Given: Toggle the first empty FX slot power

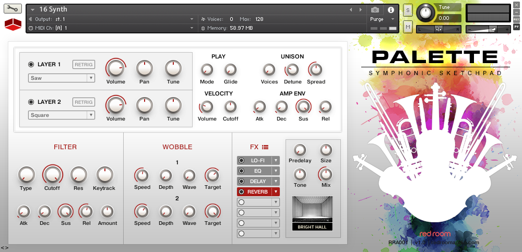Looking at the screenshot, I should click(x=241, y=202).
